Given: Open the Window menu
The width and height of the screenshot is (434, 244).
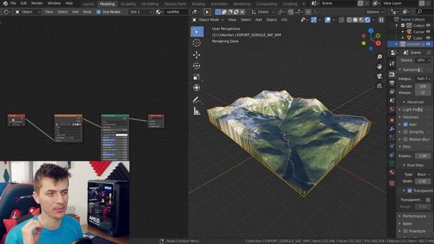Looking at the screenshot, I should pos(54,3).
